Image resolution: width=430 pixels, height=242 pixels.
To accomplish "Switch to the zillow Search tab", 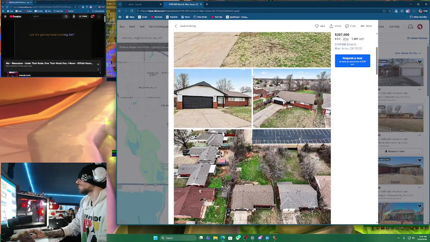I will (x=143, y=4).
